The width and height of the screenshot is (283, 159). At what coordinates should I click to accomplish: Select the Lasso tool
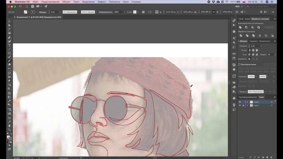9,33
